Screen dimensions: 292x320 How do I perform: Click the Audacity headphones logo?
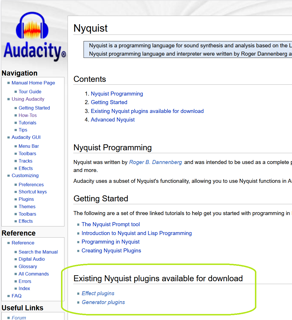click(34, 37)
